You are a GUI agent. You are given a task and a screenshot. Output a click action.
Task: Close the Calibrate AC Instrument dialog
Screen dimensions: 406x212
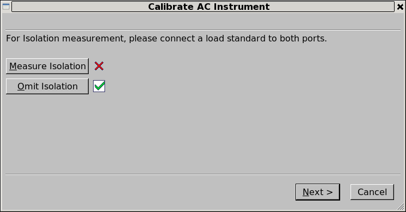click(x=400, y=7)
